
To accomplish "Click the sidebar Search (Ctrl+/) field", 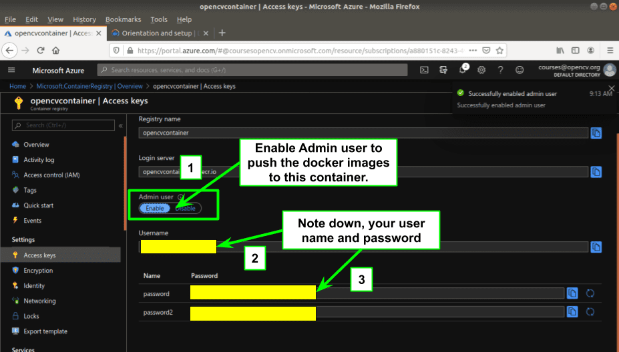I will tap(63, 125).
